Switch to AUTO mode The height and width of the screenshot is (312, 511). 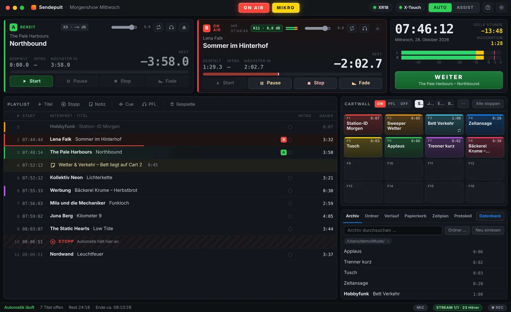(440, 8)
